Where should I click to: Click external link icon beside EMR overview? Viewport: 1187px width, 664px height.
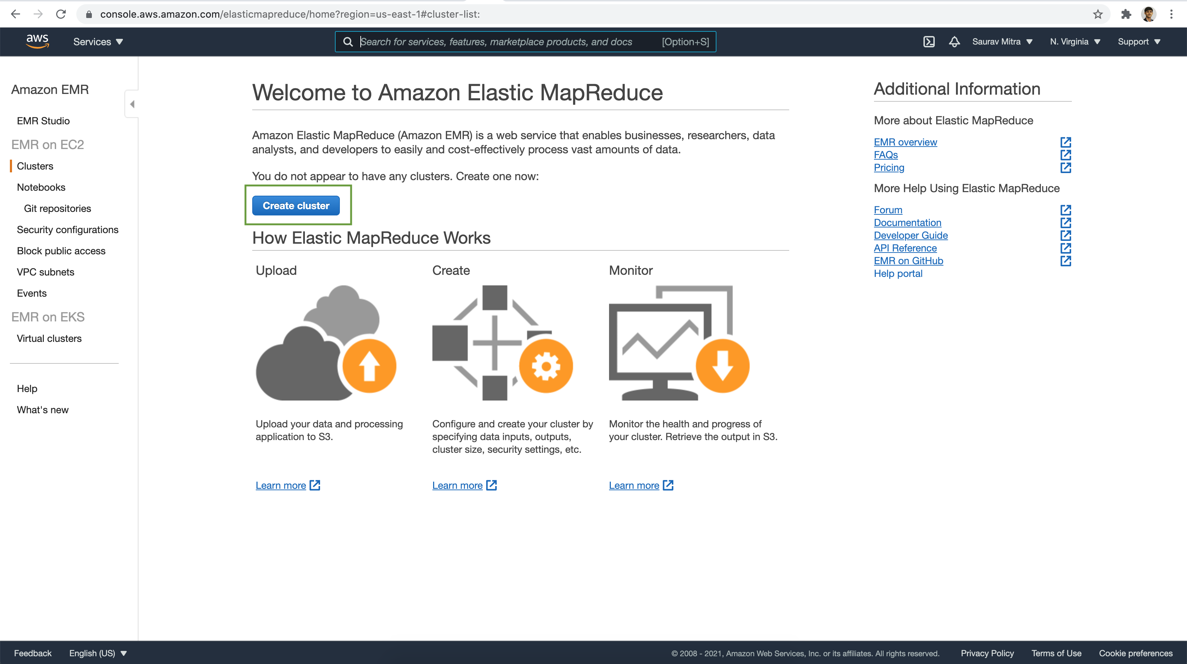1066,142
